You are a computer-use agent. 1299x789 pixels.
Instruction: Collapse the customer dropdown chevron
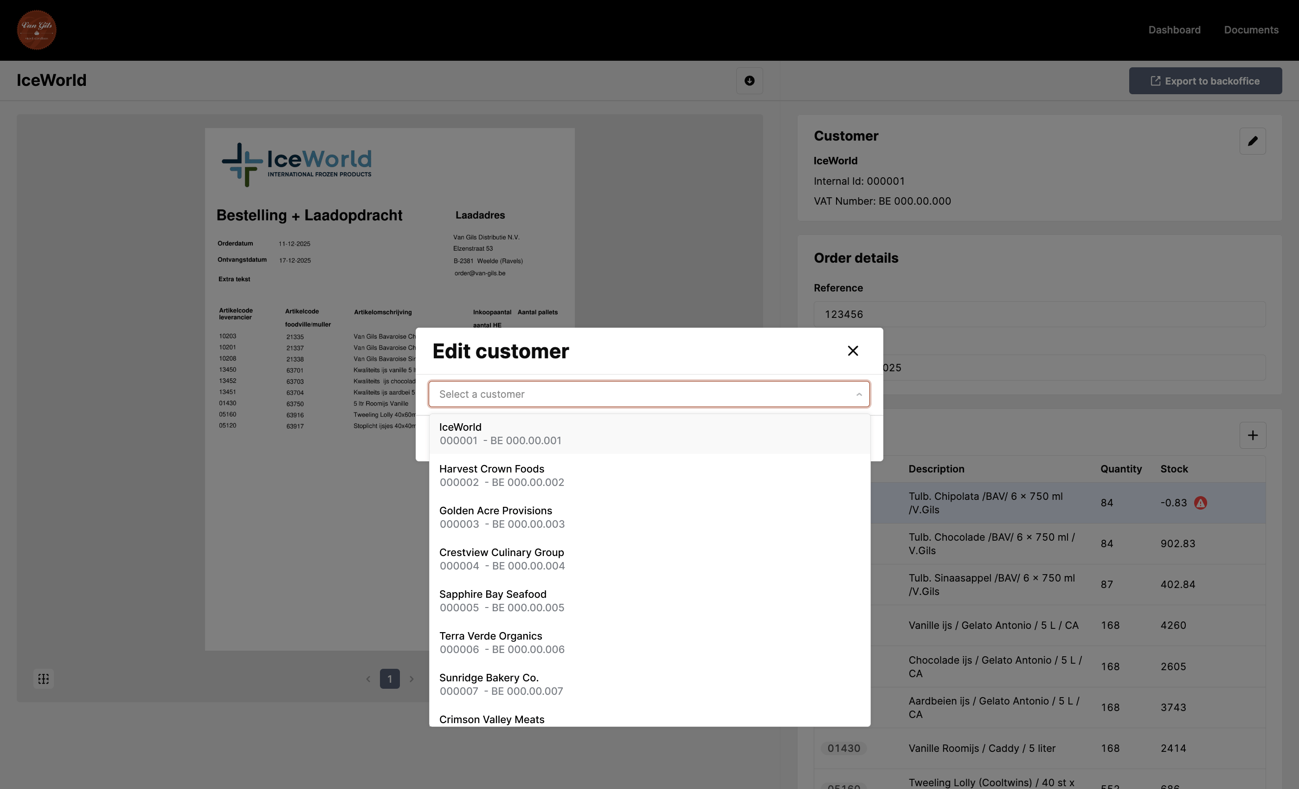[859, 394]
